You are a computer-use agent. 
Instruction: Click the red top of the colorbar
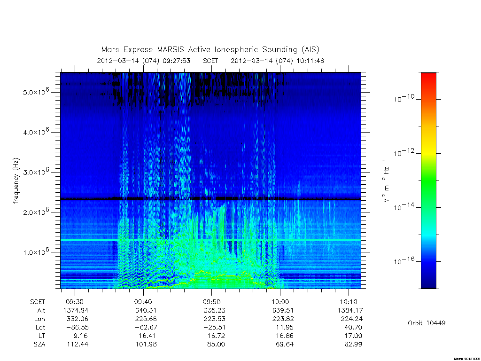(428, 77)
